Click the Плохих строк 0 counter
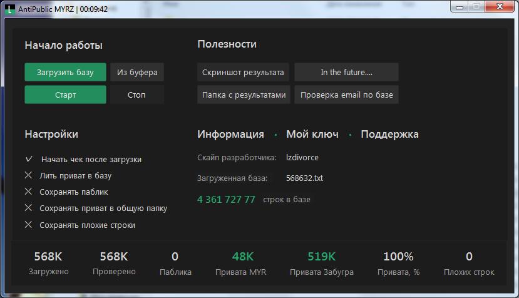Viewport: 519px width, 298px height. click(469, 264)
